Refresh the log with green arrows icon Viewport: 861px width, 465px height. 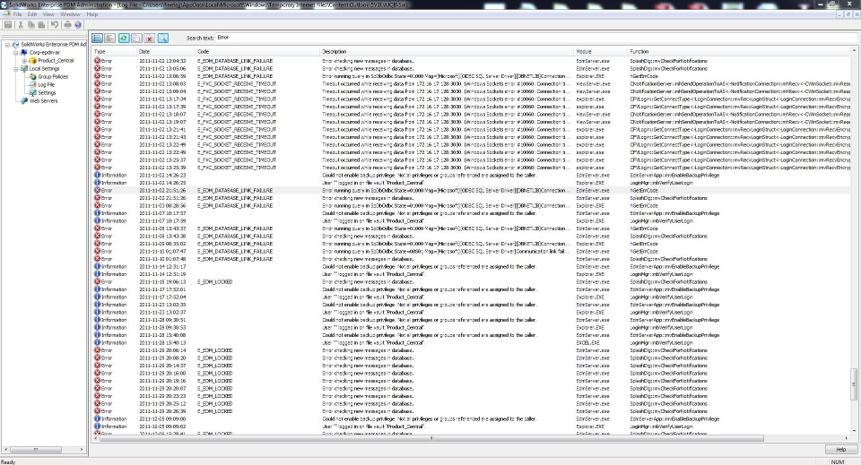[124, 38]
